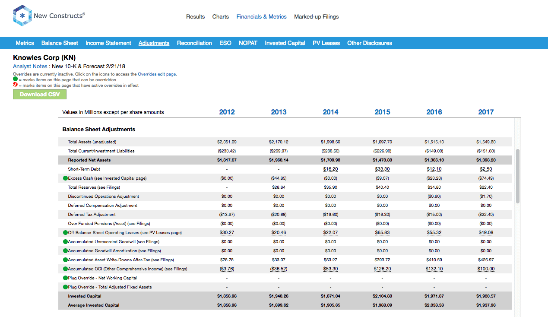Click Accumulated OCI value ($3.76)
Viewport: 548px width, 317px height.
click(227, 269)
